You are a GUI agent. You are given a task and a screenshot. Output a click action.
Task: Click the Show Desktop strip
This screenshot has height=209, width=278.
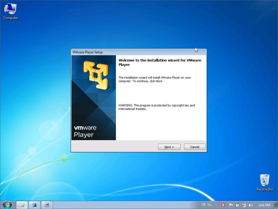pyautogui.click(x=276, y=205)
